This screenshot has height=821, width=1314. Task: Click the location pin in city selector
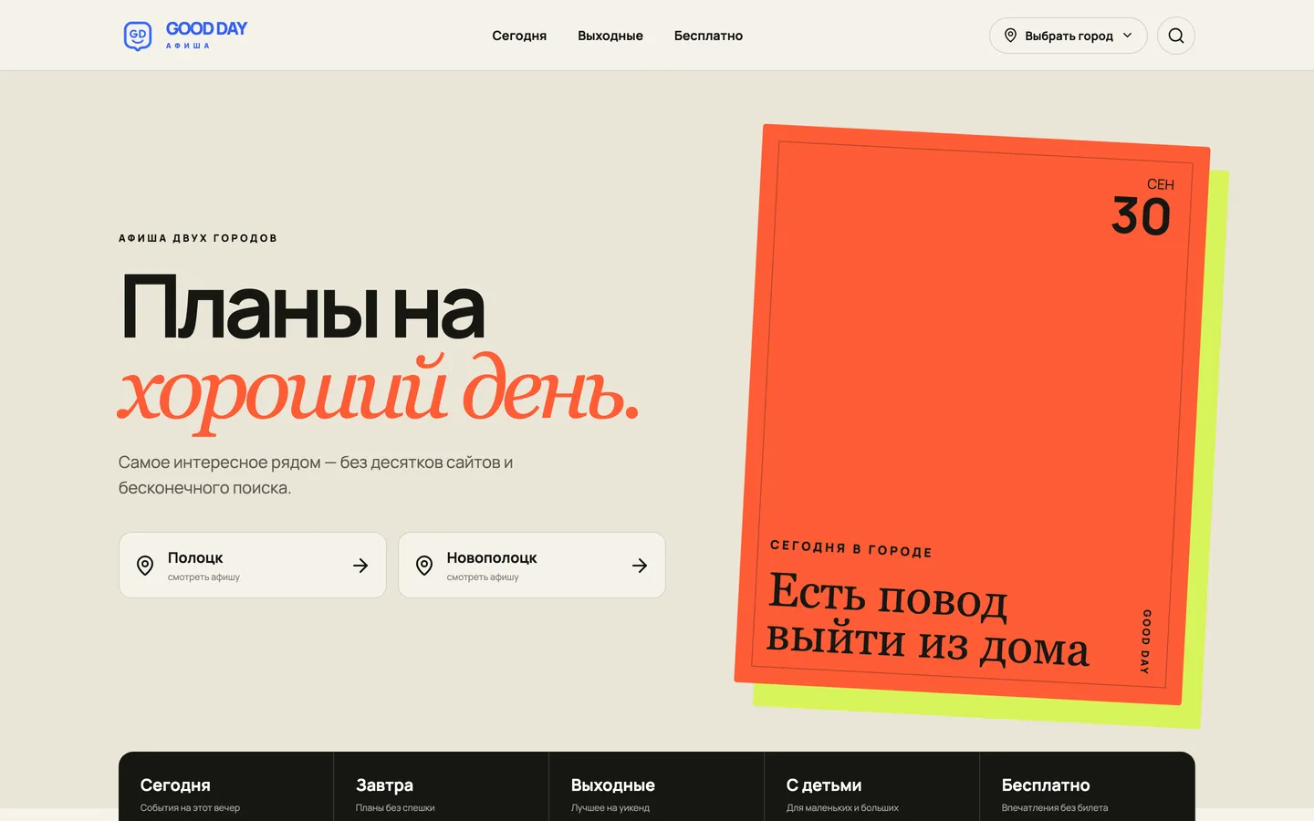point(1010,36)
